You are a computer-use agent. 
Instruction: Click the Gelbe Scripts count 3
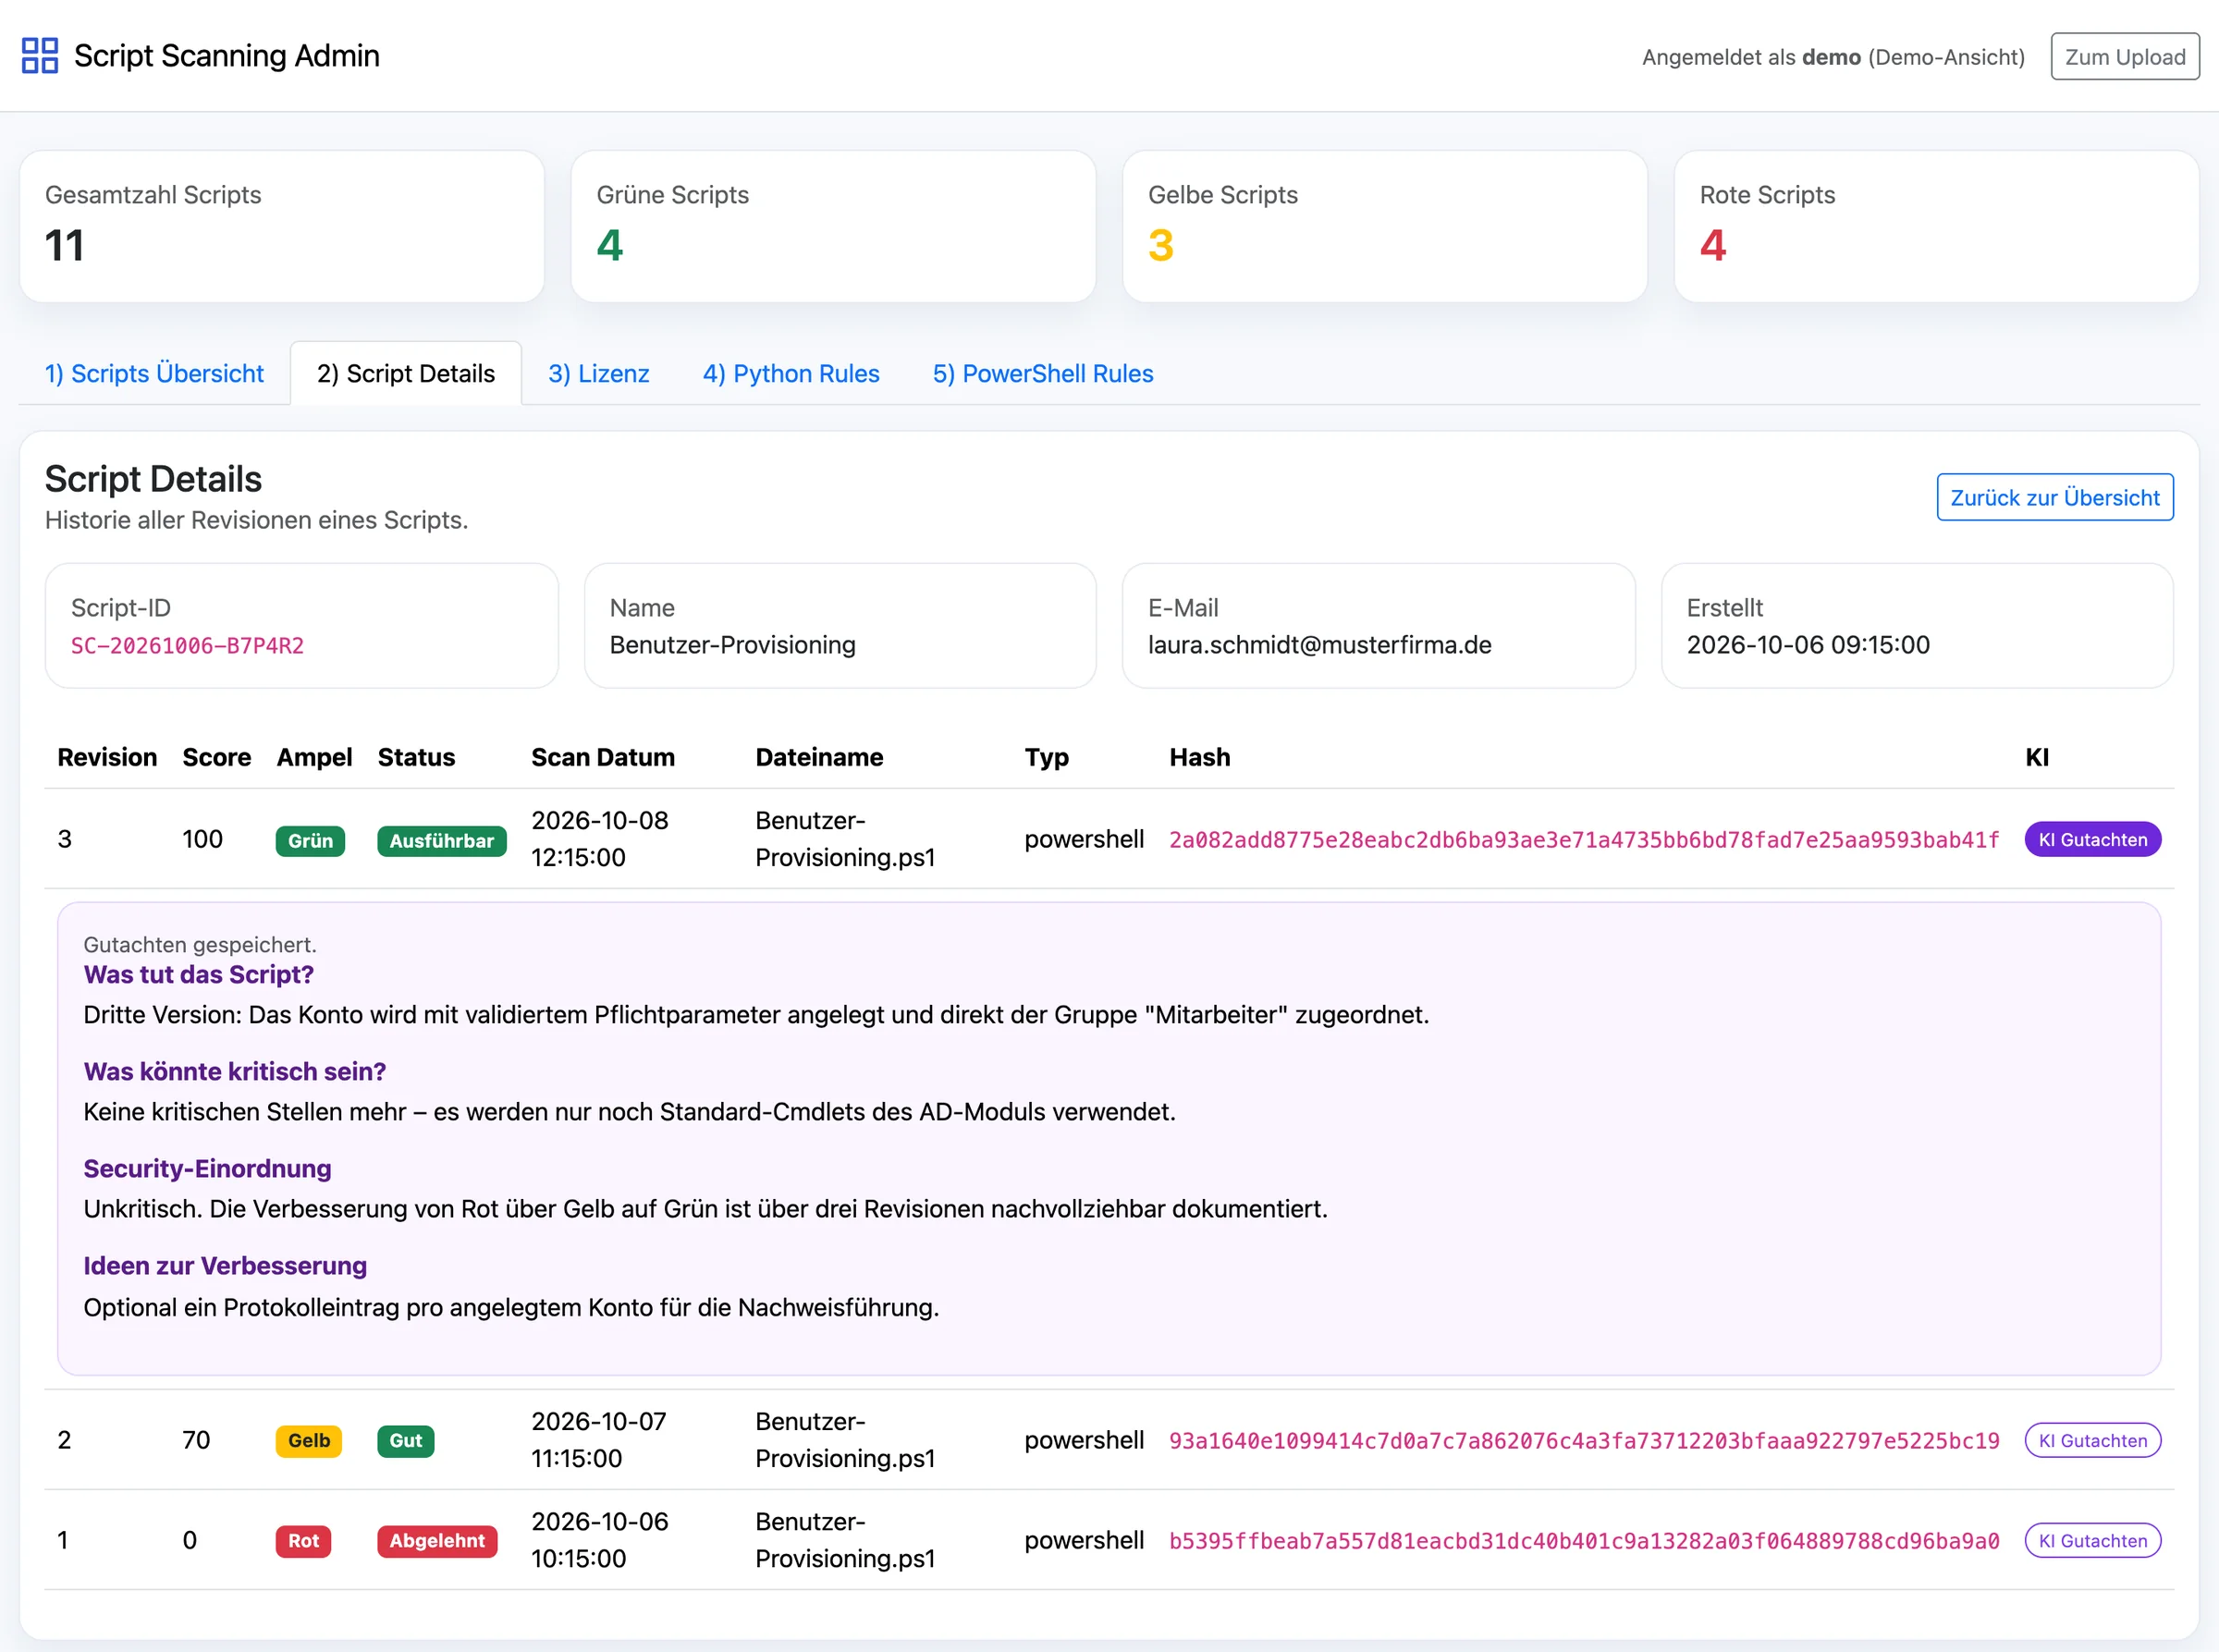[x=1161, y=246]
